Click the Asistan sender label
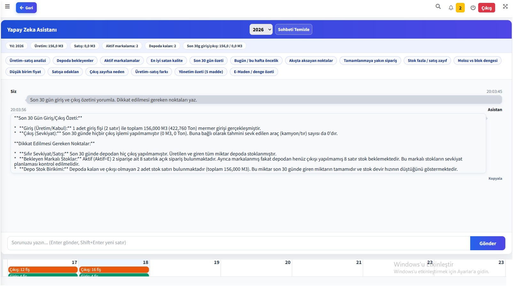 pyautogui.click(x=495, y=110)
